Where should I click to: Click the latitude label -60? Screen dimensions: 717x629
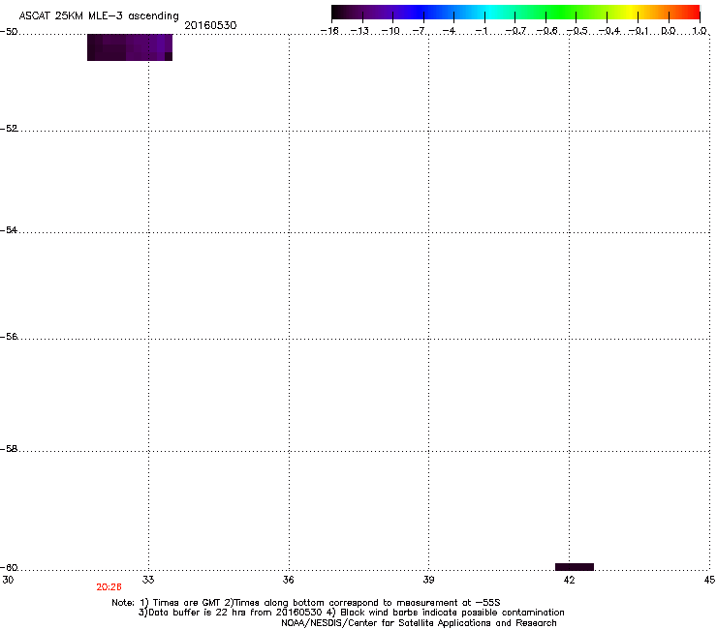(x=9, y=568)
